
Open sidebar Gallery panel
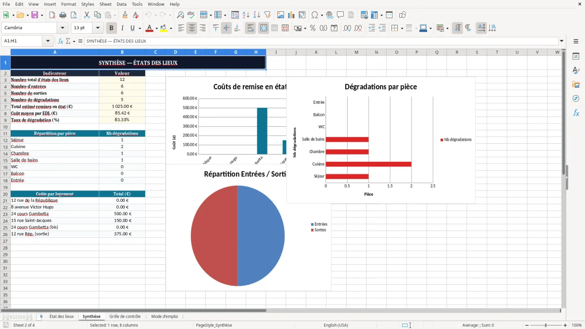[576, 84]
